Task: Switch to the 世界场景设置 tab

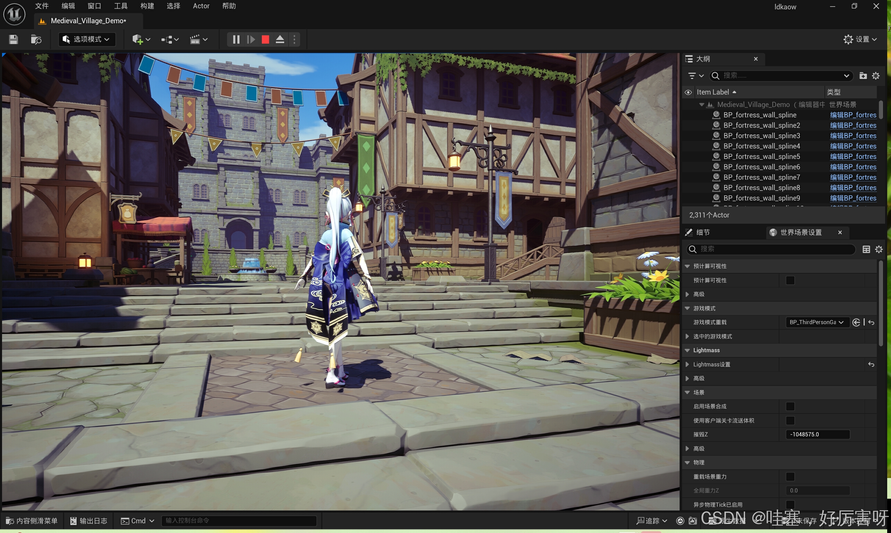Action: point(801,233)
